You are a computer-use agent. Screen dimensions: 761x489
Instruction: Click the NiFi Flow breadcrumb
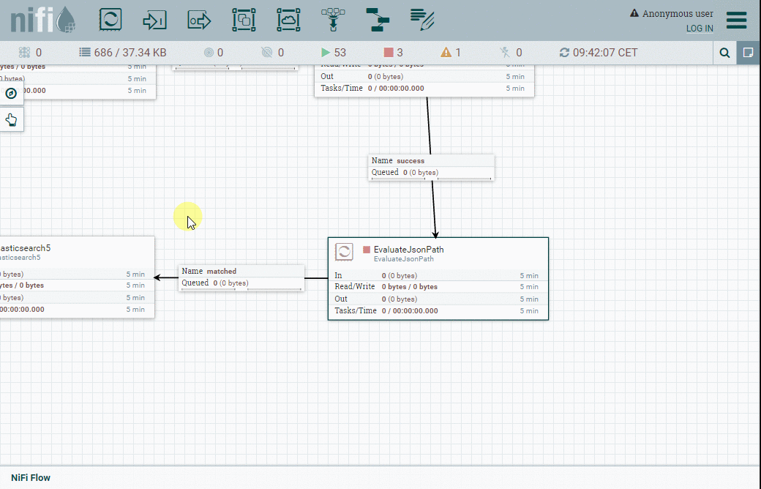click(31, 477)
